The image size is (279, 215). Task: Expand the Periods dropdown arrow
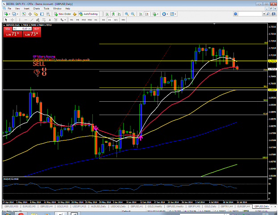(x=167, y=14)
